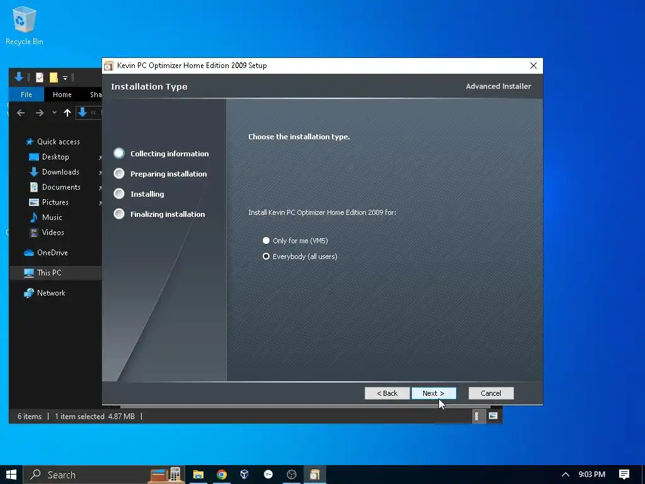
Task: Select Pictures in the navigation pane
Action: click(55, 202)
